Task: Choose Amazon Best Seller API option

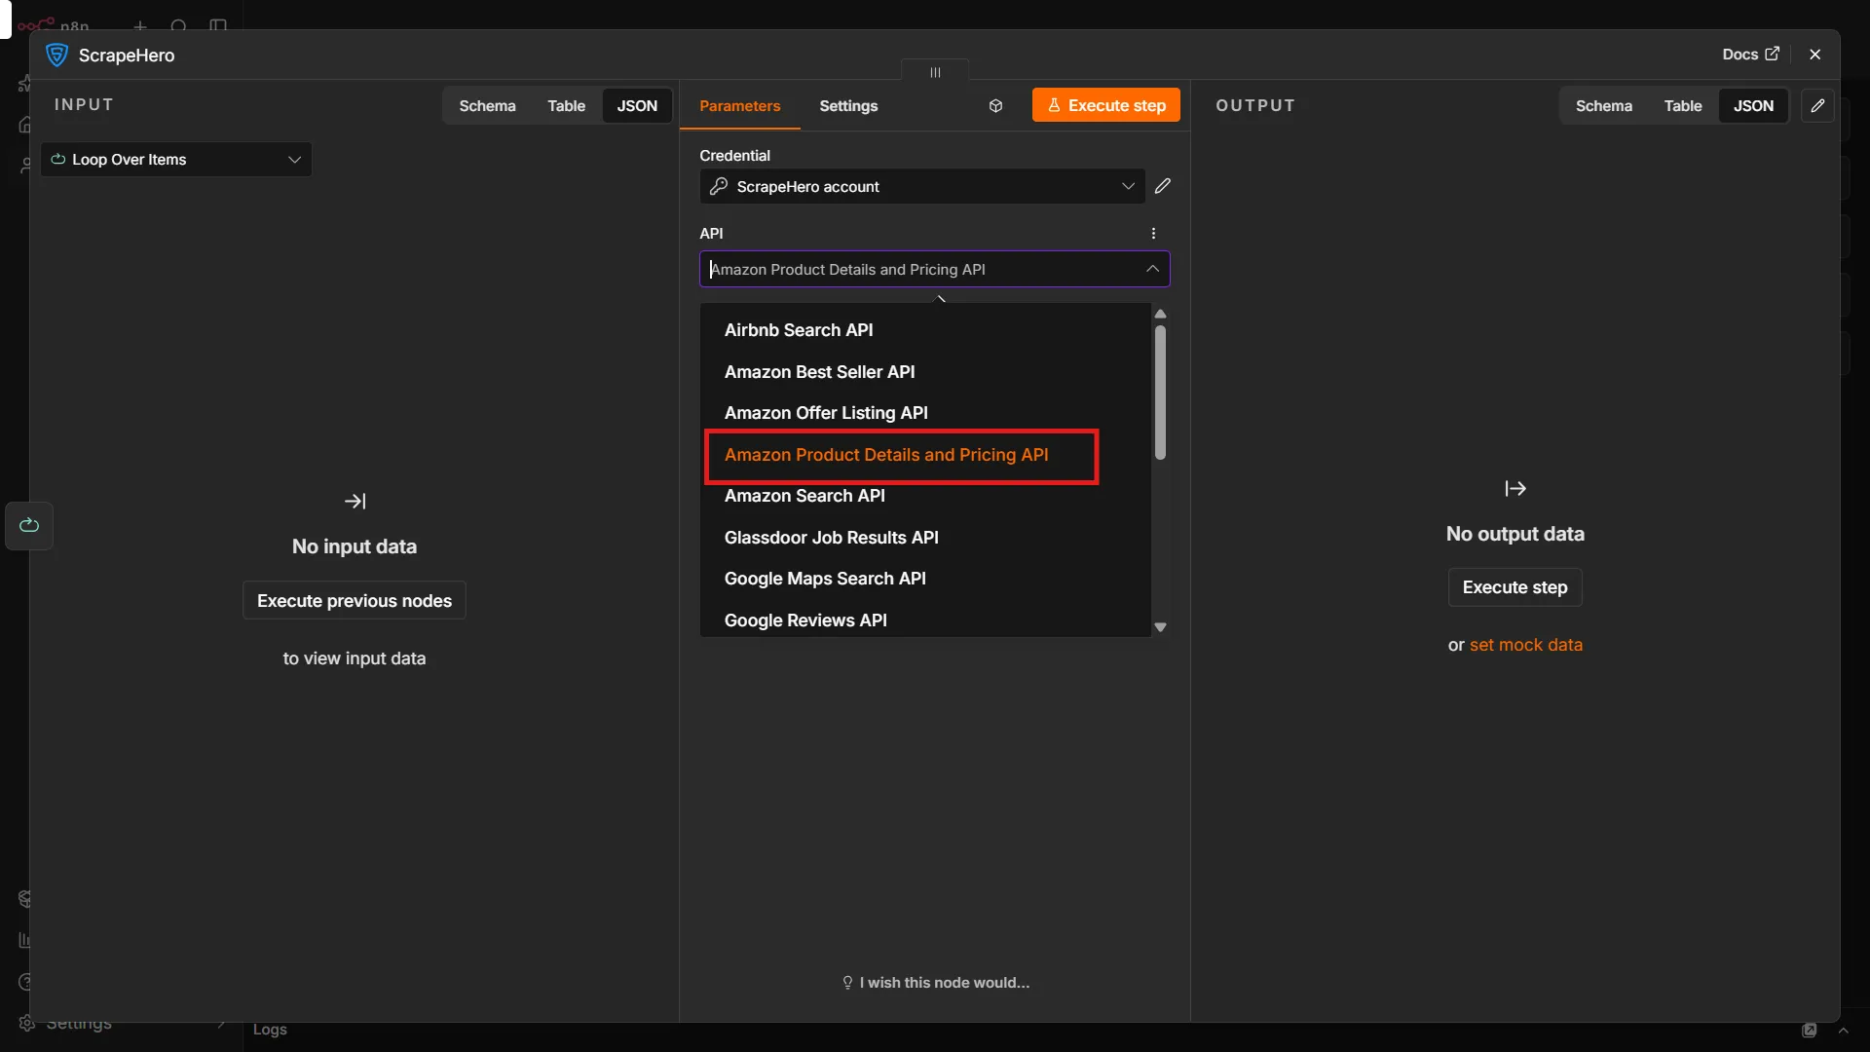Action: click(x=925, y=372)
